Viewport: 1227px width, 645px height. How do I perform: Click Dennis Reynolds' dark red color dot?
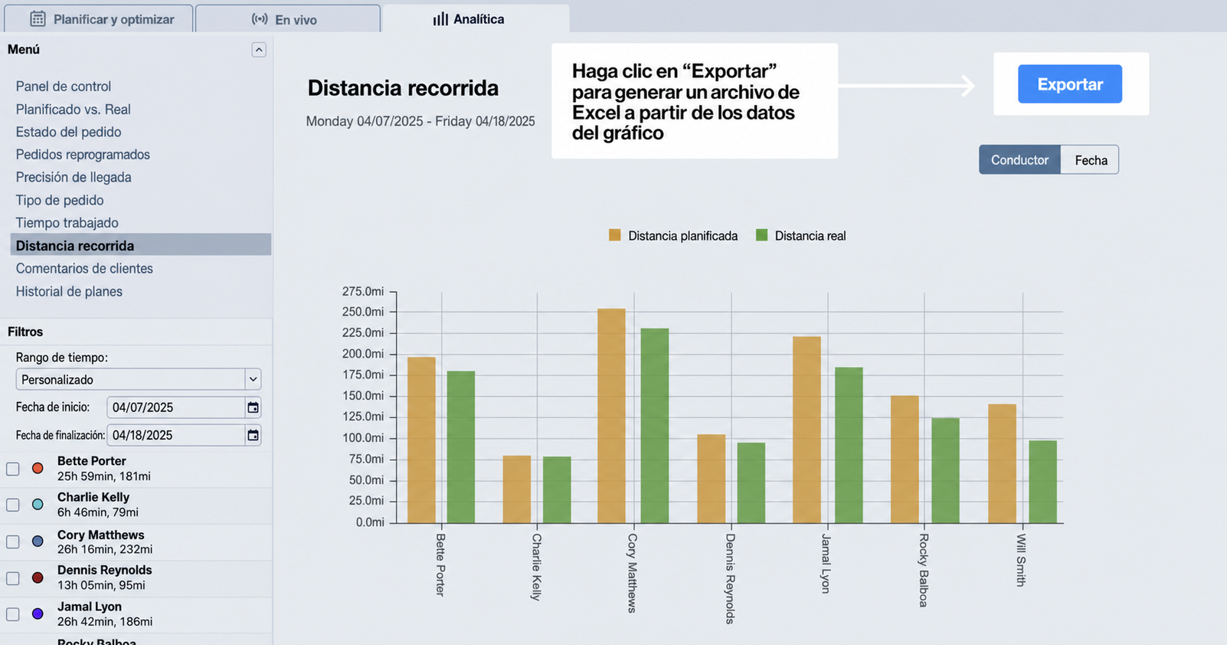click(38, 578)
